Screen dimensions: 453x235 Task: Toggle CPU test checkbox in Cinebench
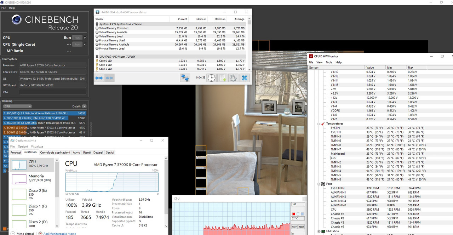tap(85, 38)
